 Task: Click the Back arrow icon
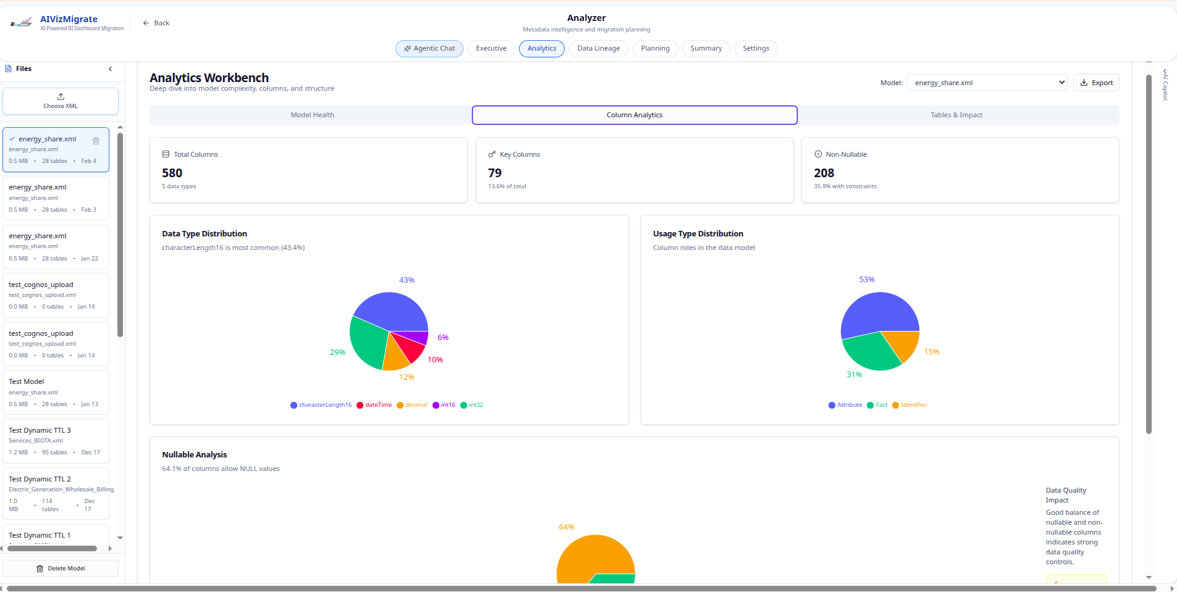146,23
